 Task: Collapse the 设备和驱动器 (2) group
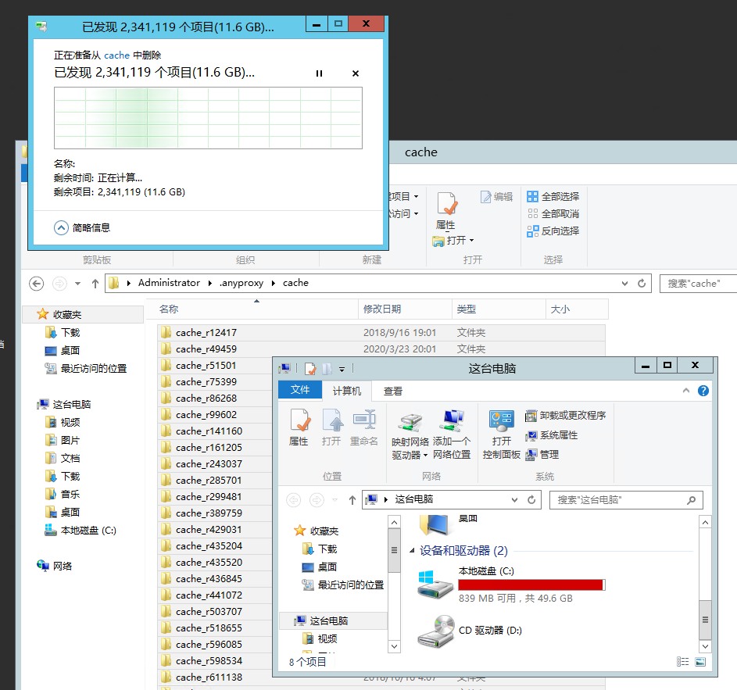[x=412, y=550]
